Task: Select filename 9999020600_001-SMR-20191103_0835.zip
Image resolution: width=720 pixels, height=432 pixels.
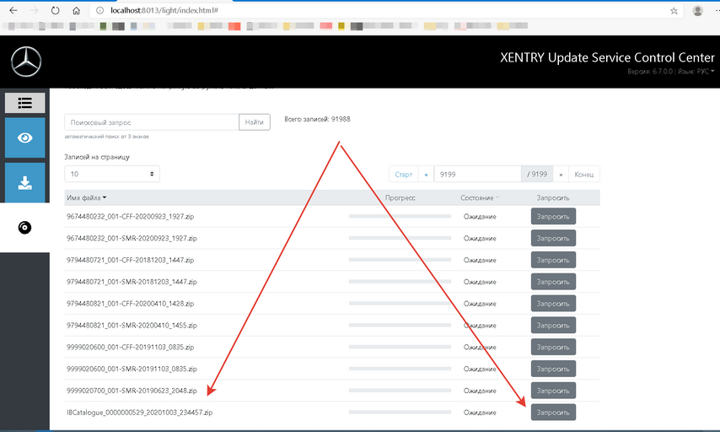Action: (132, 369)
